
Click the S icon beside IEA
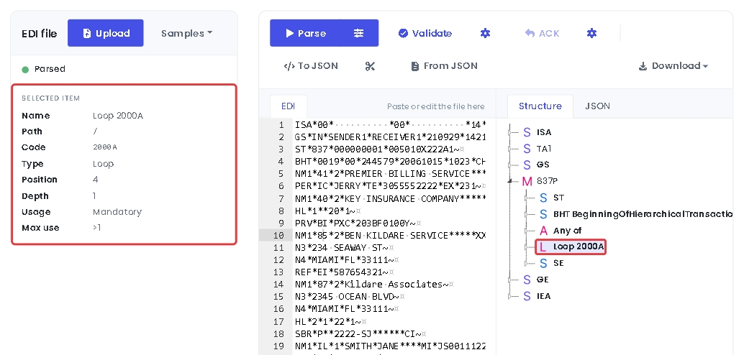527,296
